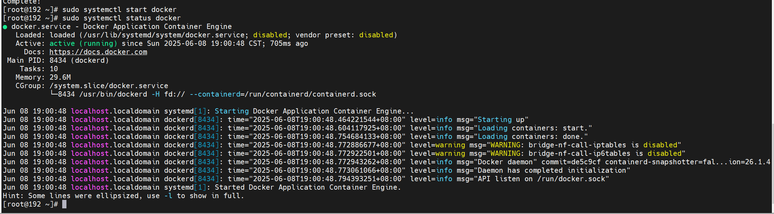Click 'Started Docker Application Container Engine.' log text
Screen dimensions: 774x214
(x=308, y=187)
